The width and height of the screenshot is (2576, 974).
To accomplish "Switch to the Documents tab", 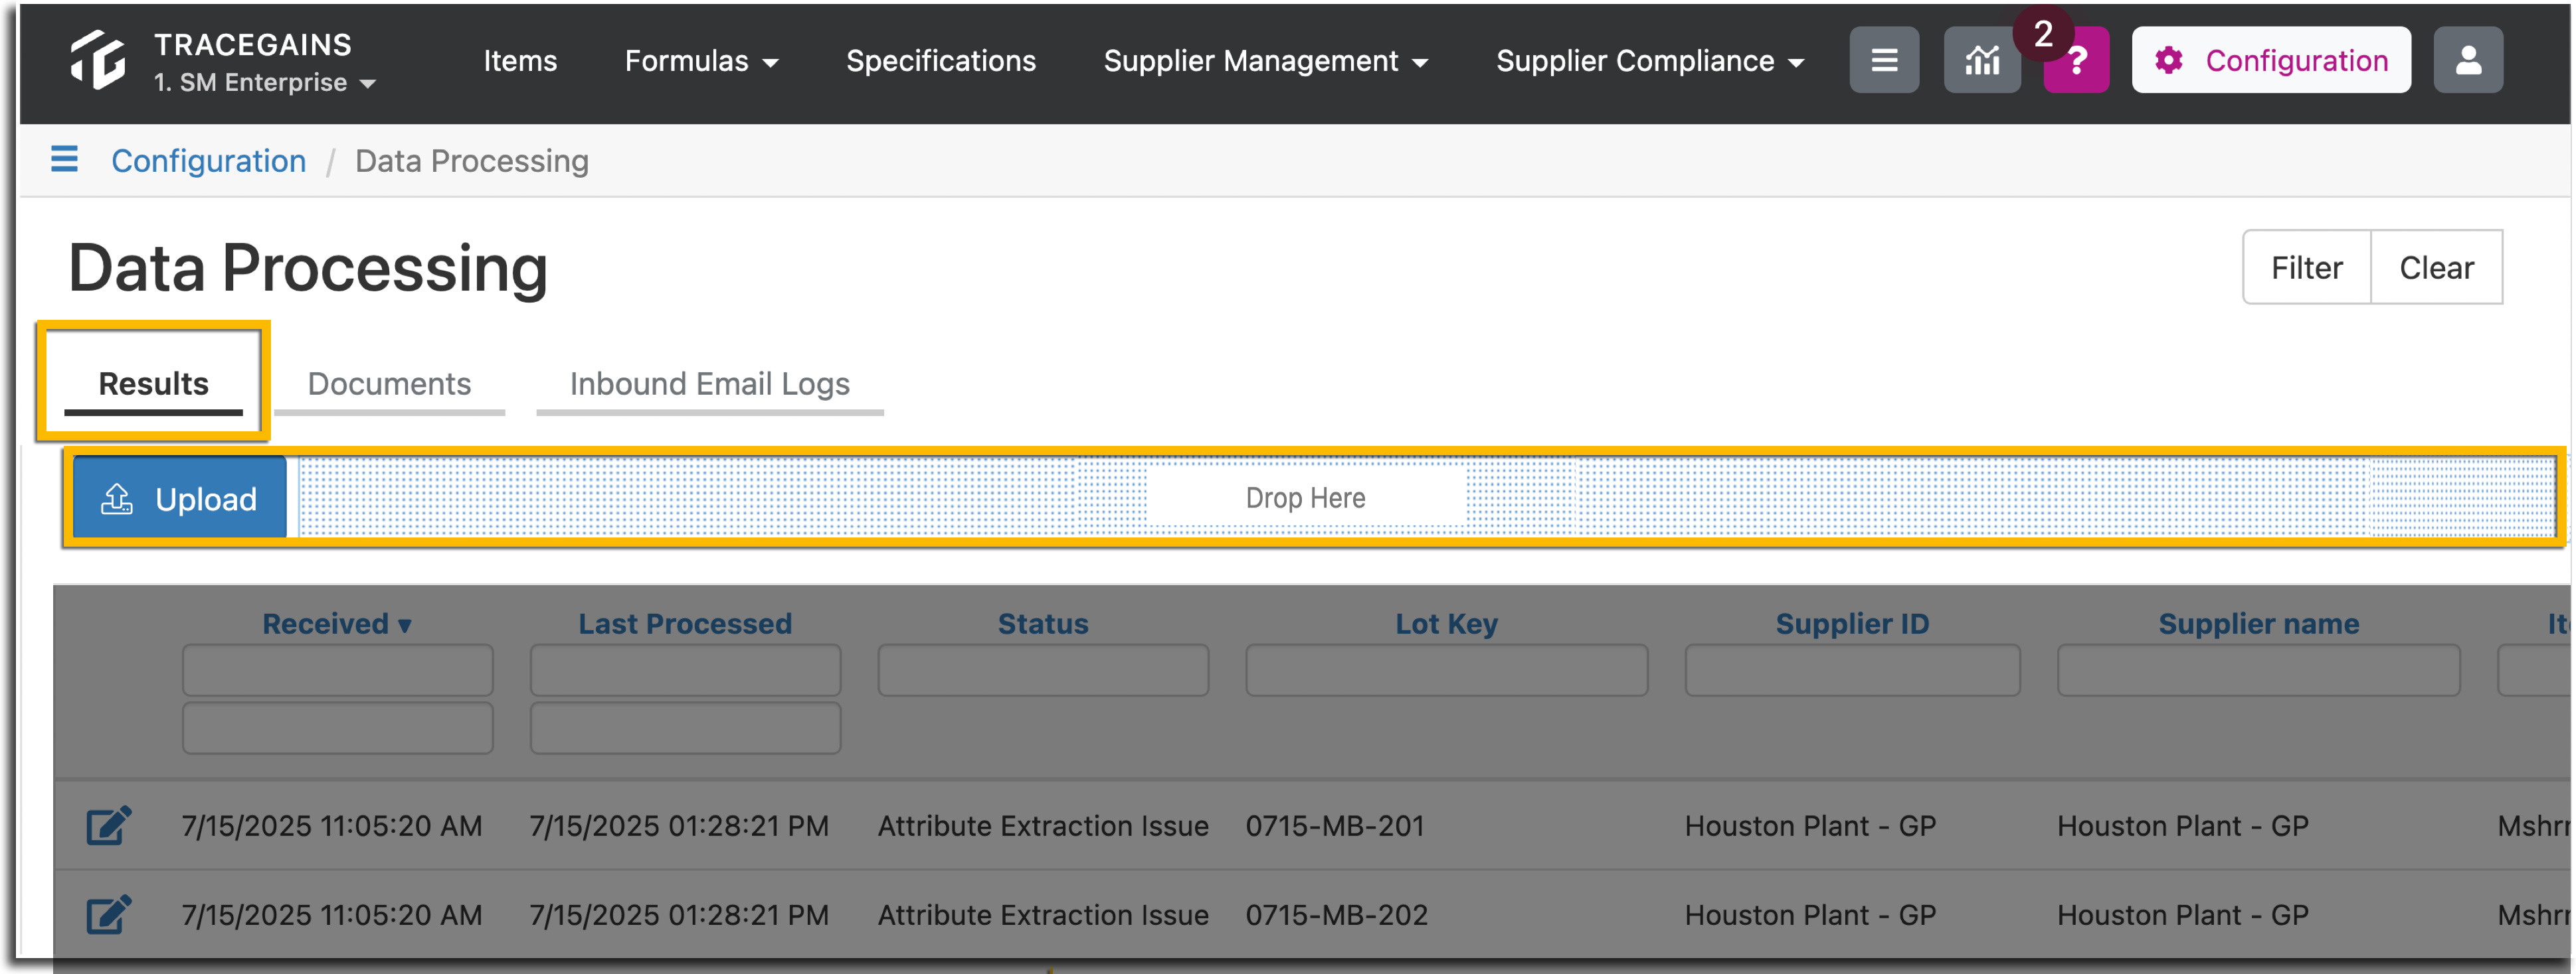I will 389,383.
